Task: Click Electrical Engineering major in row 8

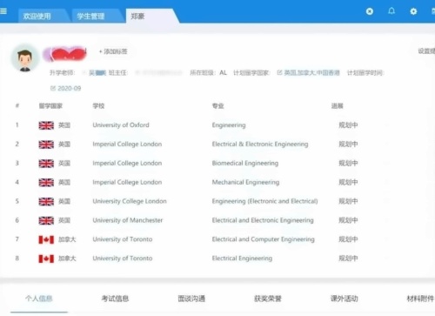Action: (242, 259)
